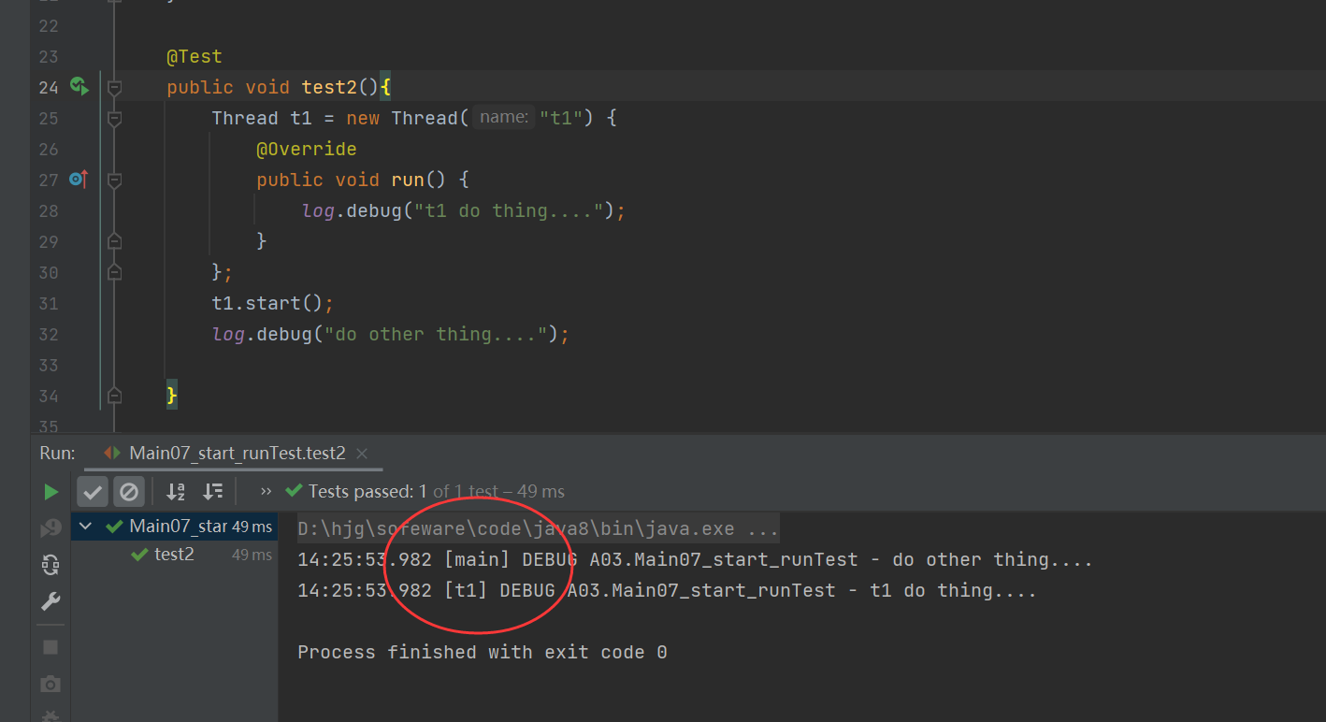Click the test2 method name in editor
The height and width of the screenshot is (722, 1326).
329,88
